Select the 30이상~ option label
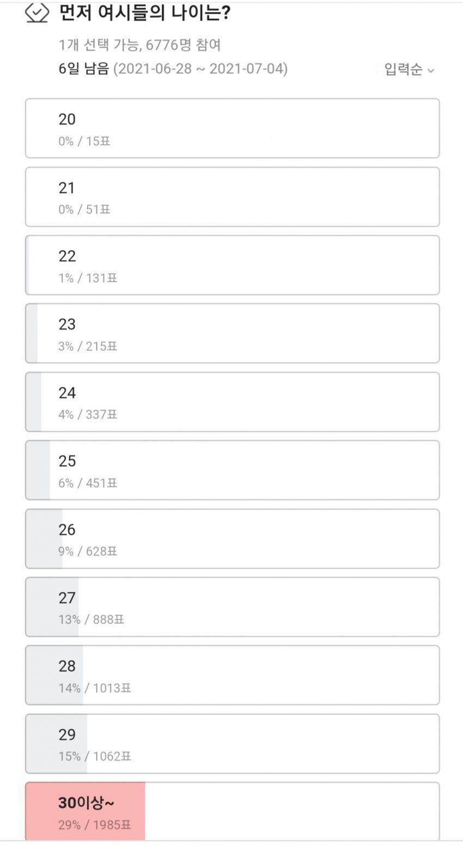 coord(86,803)
